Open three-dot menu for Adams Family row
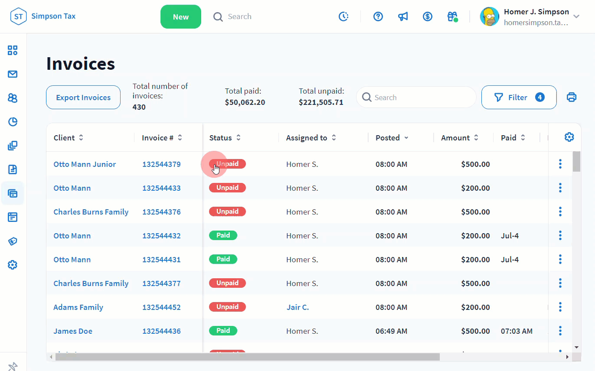Viewport: 595px width, 371px height. 560,307
